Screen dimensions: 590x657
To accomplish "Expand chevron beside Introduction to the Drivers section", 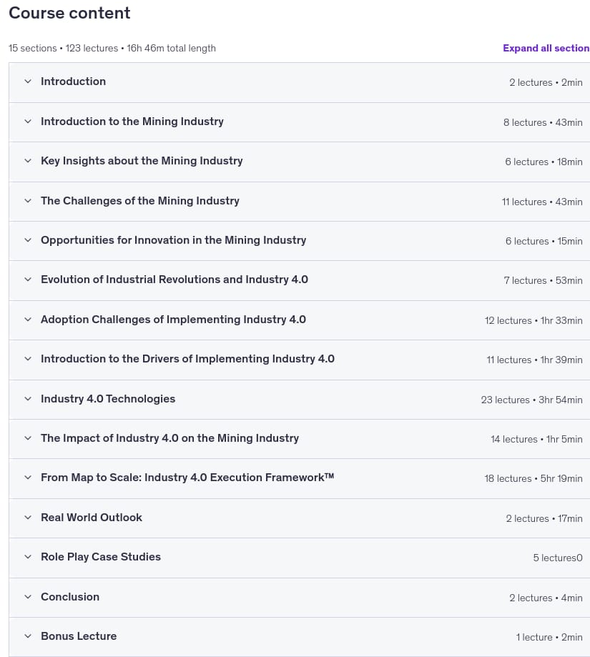I will (x=28, y=359).
